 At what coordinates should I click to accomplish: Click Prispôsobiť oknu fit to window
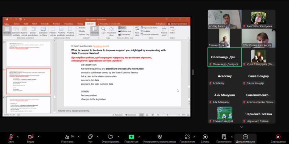click(x=111, y=31)
